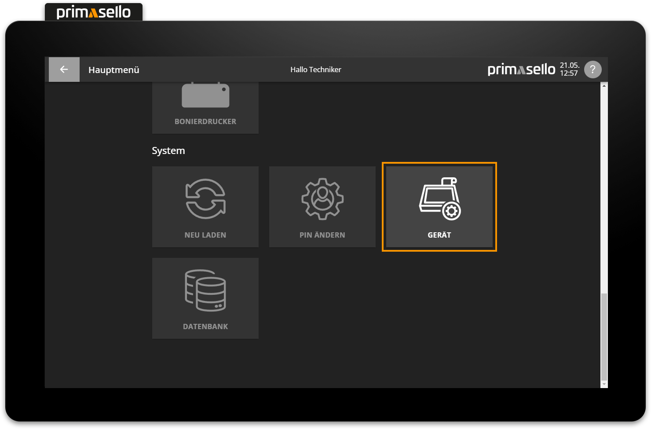Screen dimensions: 651x429
Task: Open PIN ändern via the gear icon
Action: click(x=322, y=199)
